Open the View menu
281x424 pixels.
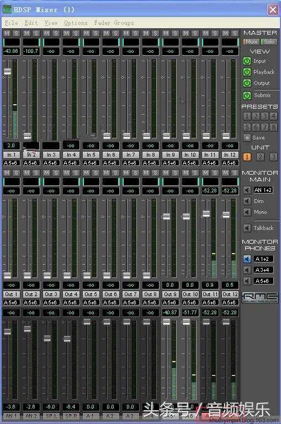(51, 23)
